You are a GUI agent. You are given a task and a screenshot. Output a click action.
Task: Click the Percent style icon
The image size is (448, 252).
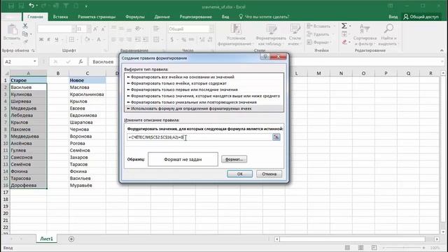pos(183,39)
